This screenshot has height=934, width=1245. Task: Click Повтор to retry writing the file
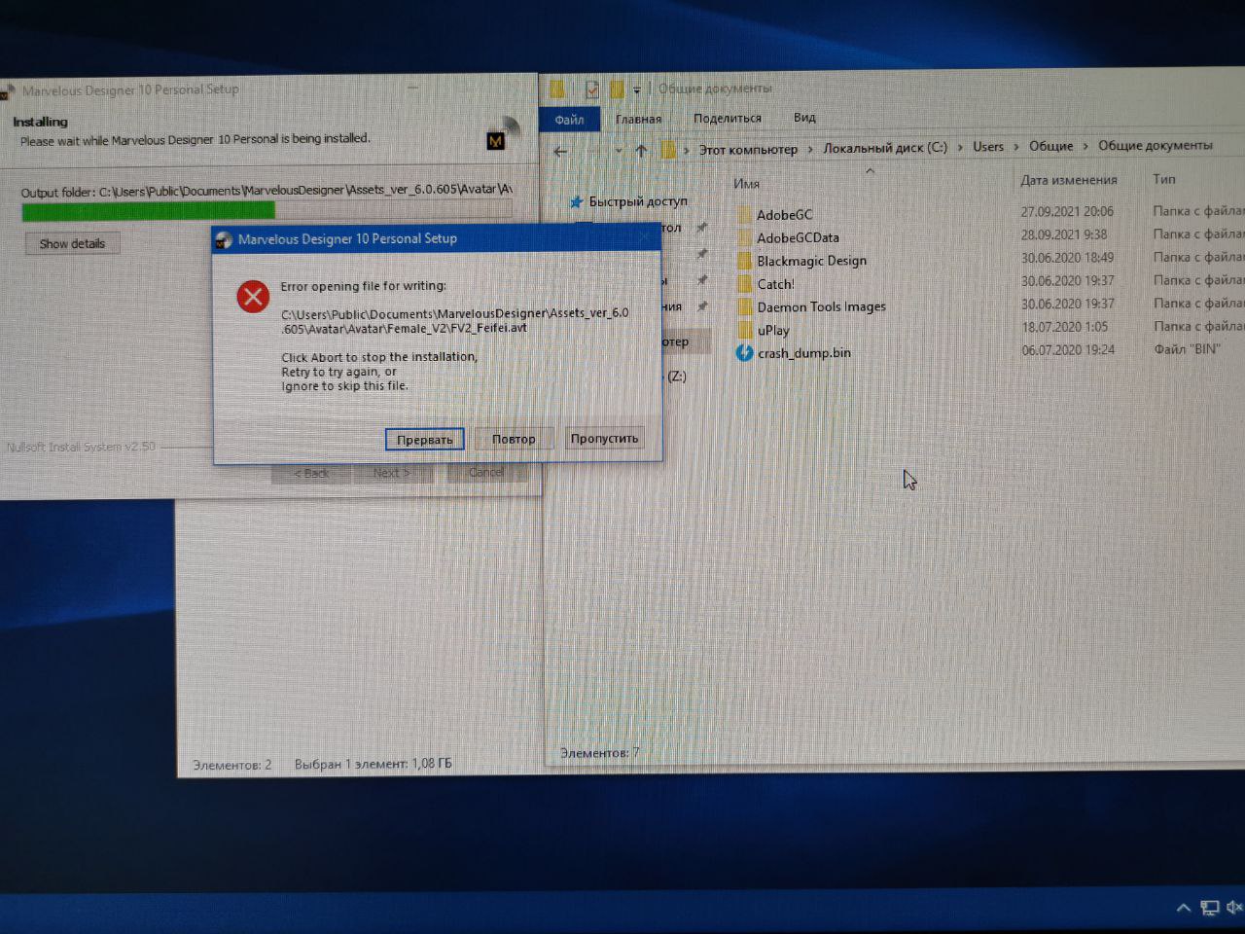[514, 439]
